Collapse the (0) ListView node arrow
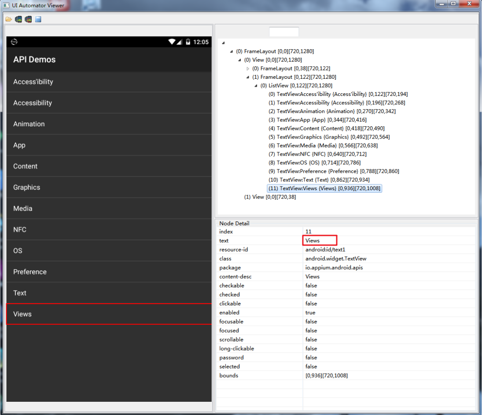 point(256,86)
